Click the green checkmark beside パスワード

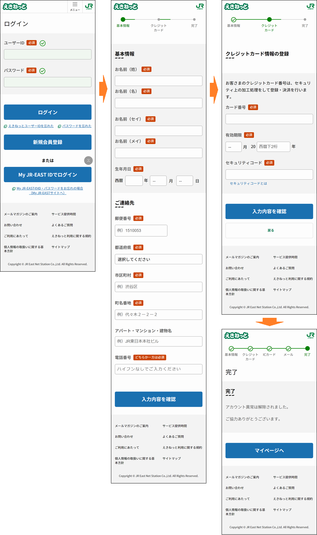click(x=42, y=71)
